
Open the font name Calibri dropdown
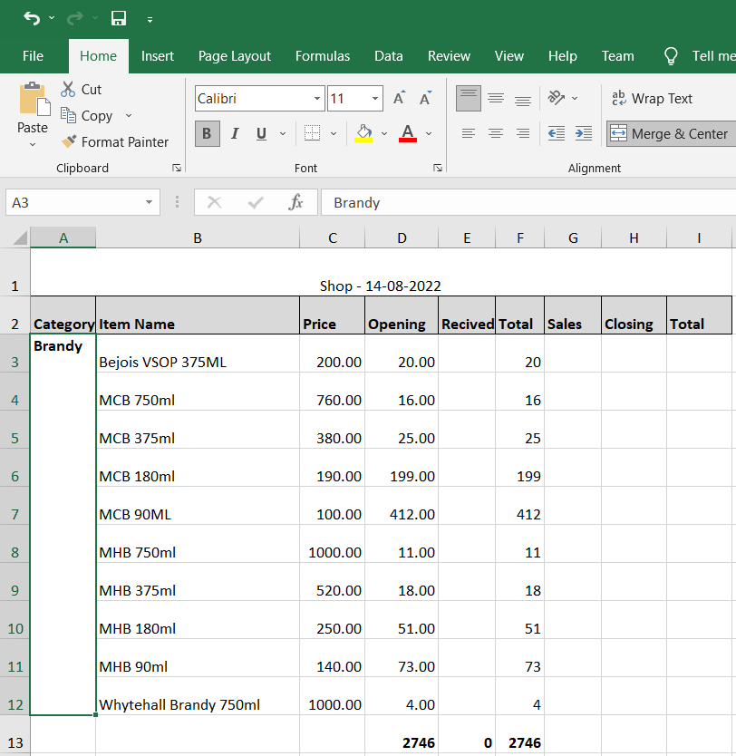(317, 99)
